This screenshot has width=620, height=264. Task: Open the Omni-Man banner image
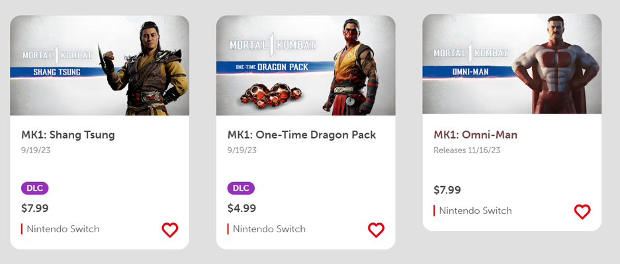point(511,65)
